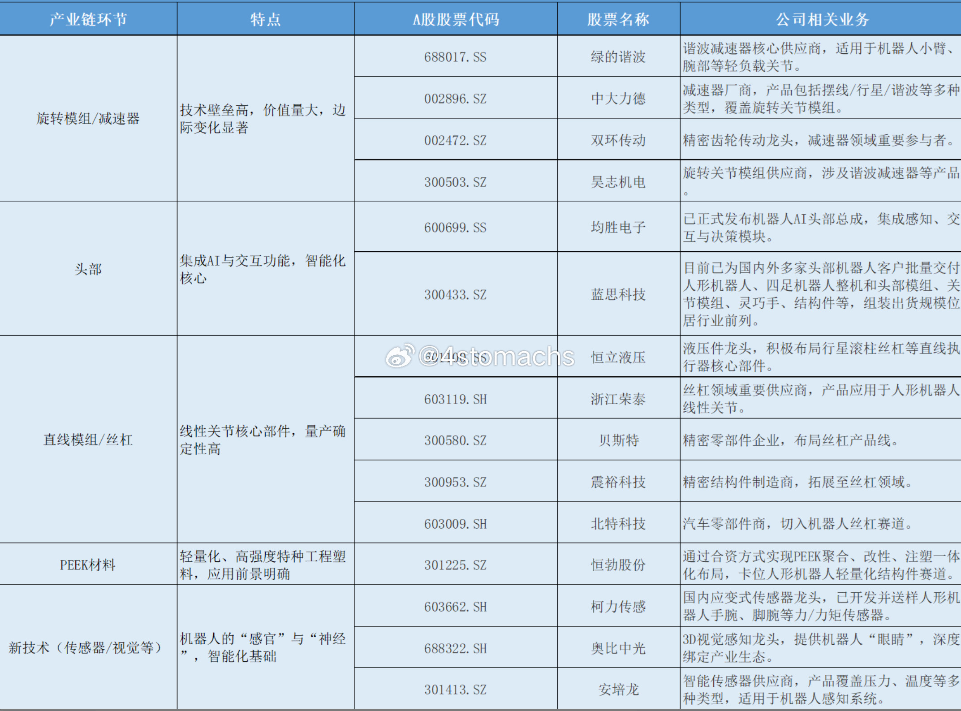Click stock code 603119.SH cell
Image resolution: width=961 pixels, height=711 pixels.
coord(455,399)
